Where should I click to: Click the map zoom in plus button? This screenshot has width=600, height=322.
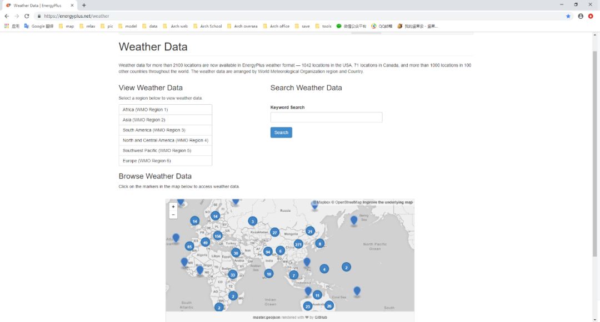(x=173, y=206)
